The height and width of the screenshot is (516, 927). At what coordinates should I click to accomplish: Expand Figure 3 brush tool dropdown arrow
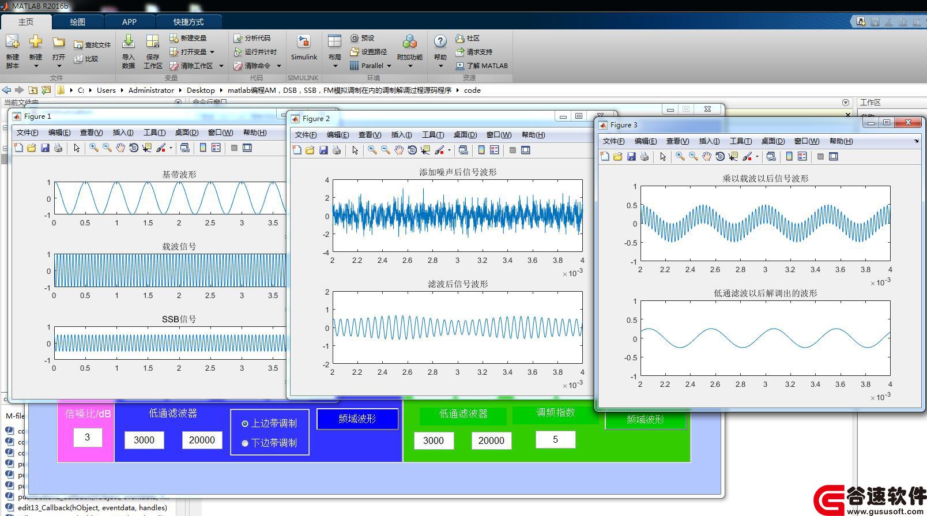(x=757, y=157)
